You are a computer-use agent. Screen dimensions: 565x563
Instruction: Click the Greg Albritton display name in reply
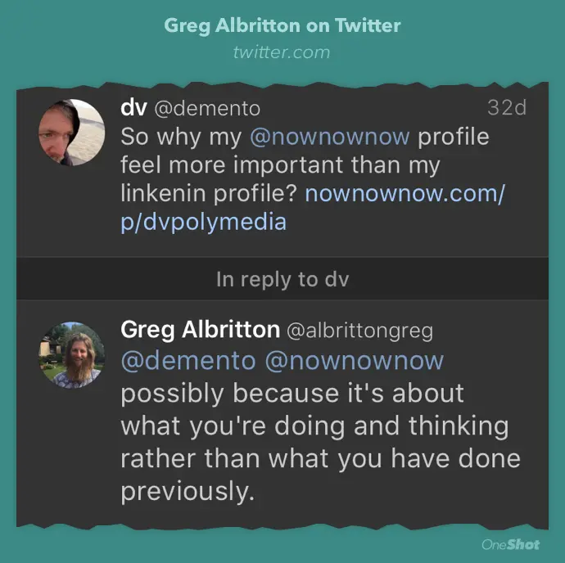[x=200, y=330]
